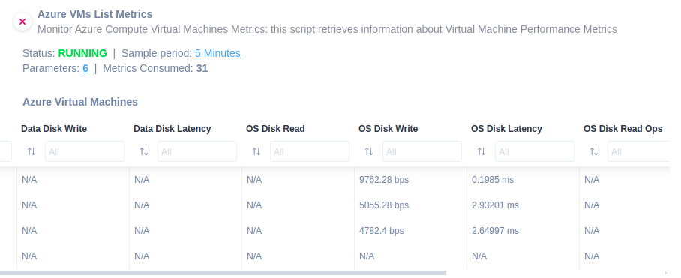Focus the OS Disk Read filter field
Image resolution: width=681 pixels, height=278 pixels.
click(310, 151)
